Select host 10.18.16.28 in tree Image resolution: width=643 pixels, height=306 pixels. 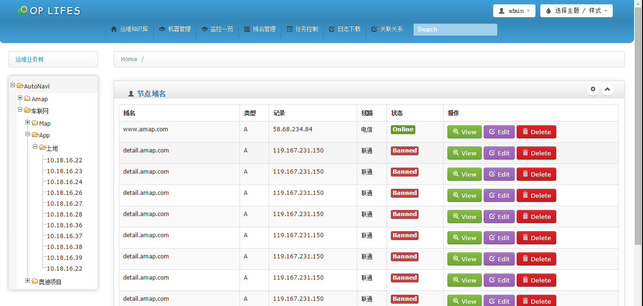[x=64, y=215]
